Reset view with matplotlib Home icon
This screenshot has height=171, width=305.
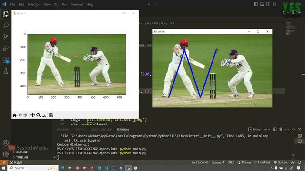(x=15, y=115)
